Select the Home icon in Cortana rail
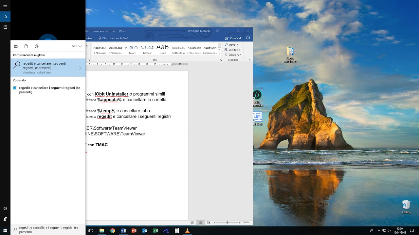Image resolution: width=419 pixels, height=235 pixels. pos(5,17)
